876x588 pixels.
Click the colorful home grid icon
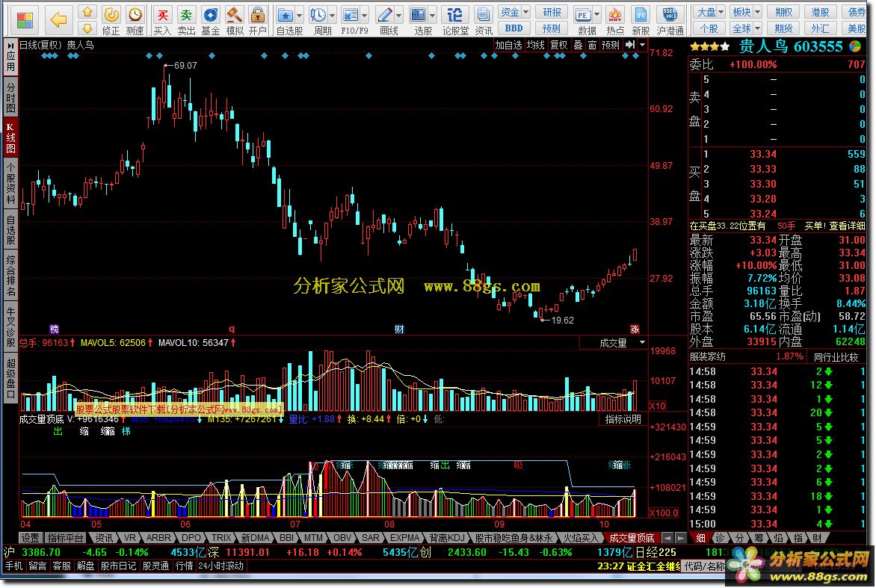(x=25, y=20)
